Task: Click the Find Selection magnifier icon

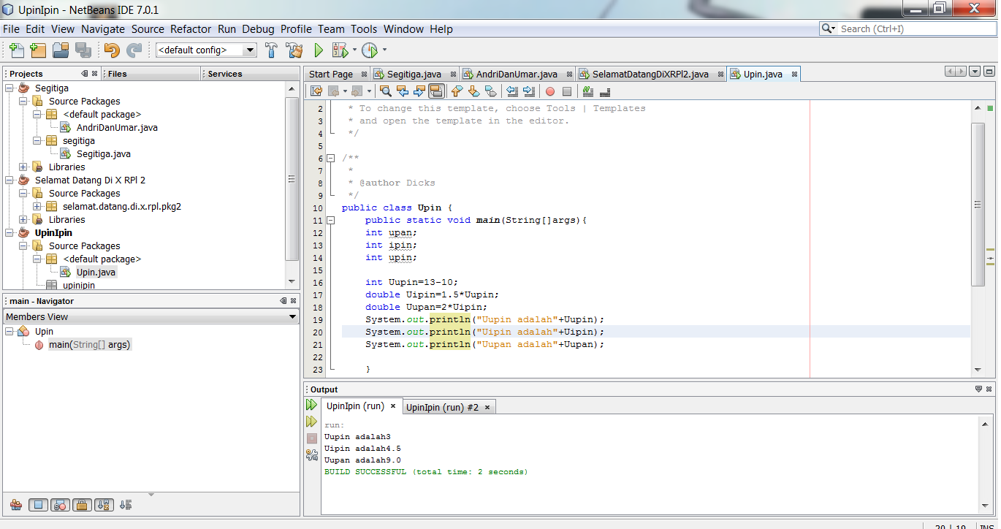Action: pos(386,91)
